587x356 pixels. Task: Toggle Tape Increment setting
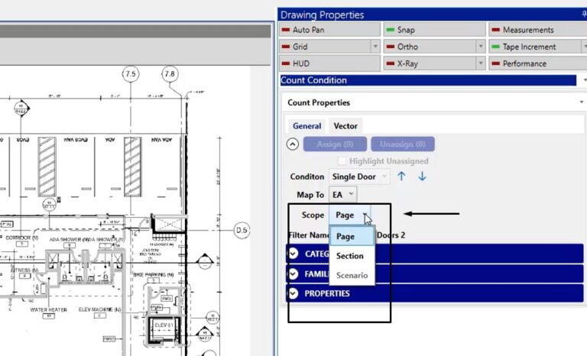click(x=534, y=47)
